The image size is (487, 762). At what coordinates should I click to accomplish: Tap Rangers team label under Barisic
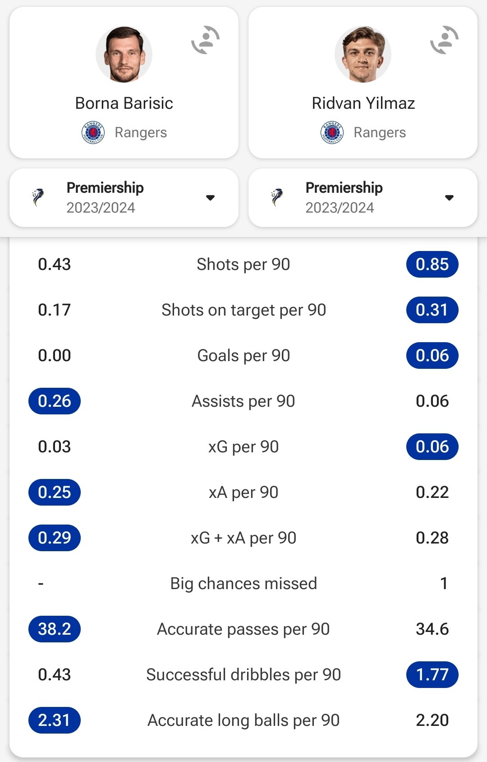[x=141, y=132]
